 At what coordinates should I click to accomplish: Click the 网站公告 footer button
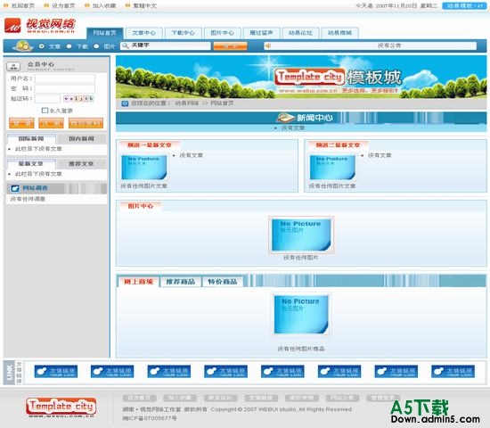tap(342, 398)
